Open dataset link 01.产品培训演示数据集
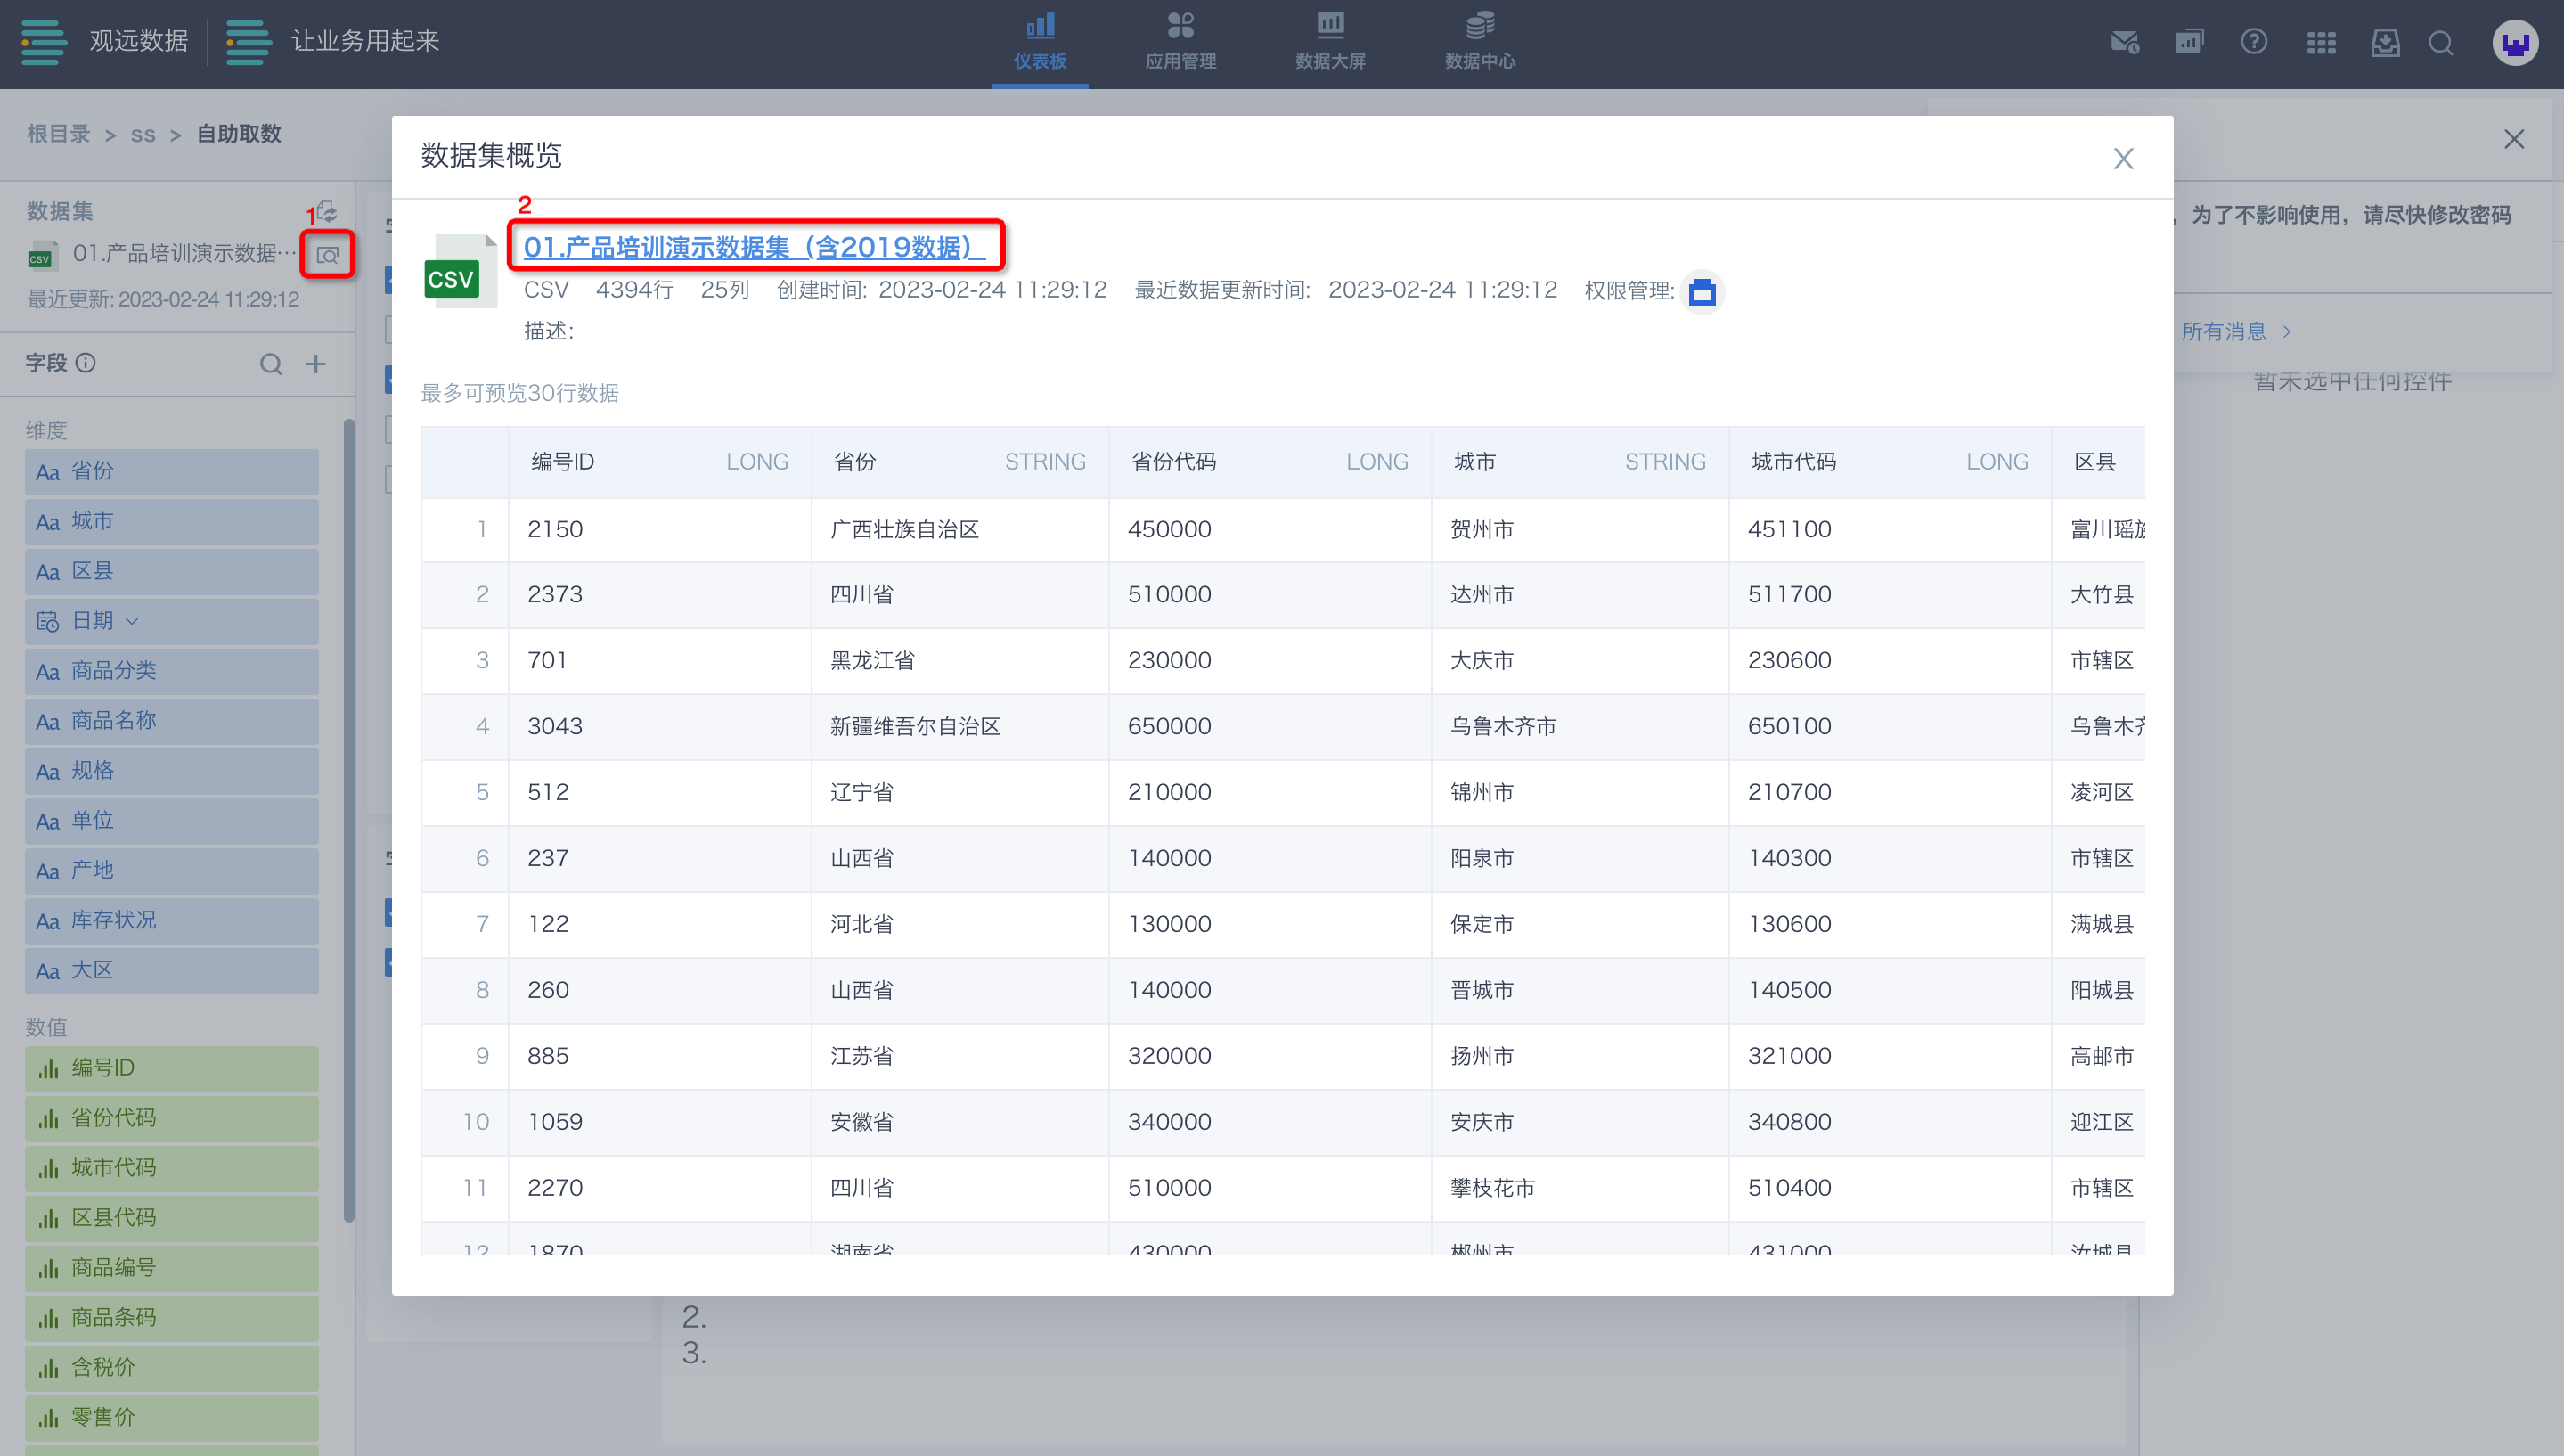The image size is (2564, 1456). (x=754, y=246)
